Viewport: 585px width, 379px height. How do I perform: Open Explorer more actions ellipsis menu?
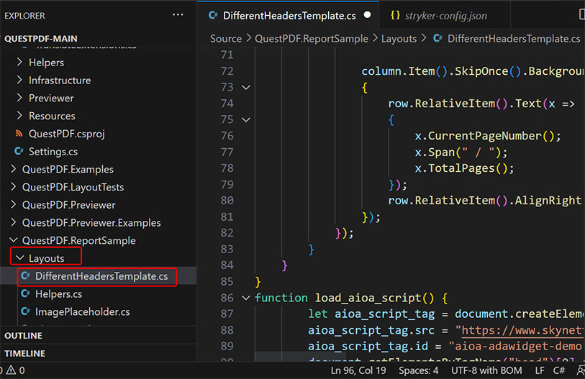point(178,15)
